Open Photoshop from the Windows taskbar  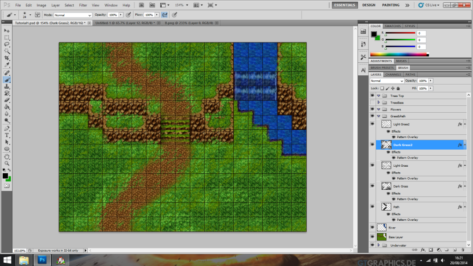click(42, 260)
